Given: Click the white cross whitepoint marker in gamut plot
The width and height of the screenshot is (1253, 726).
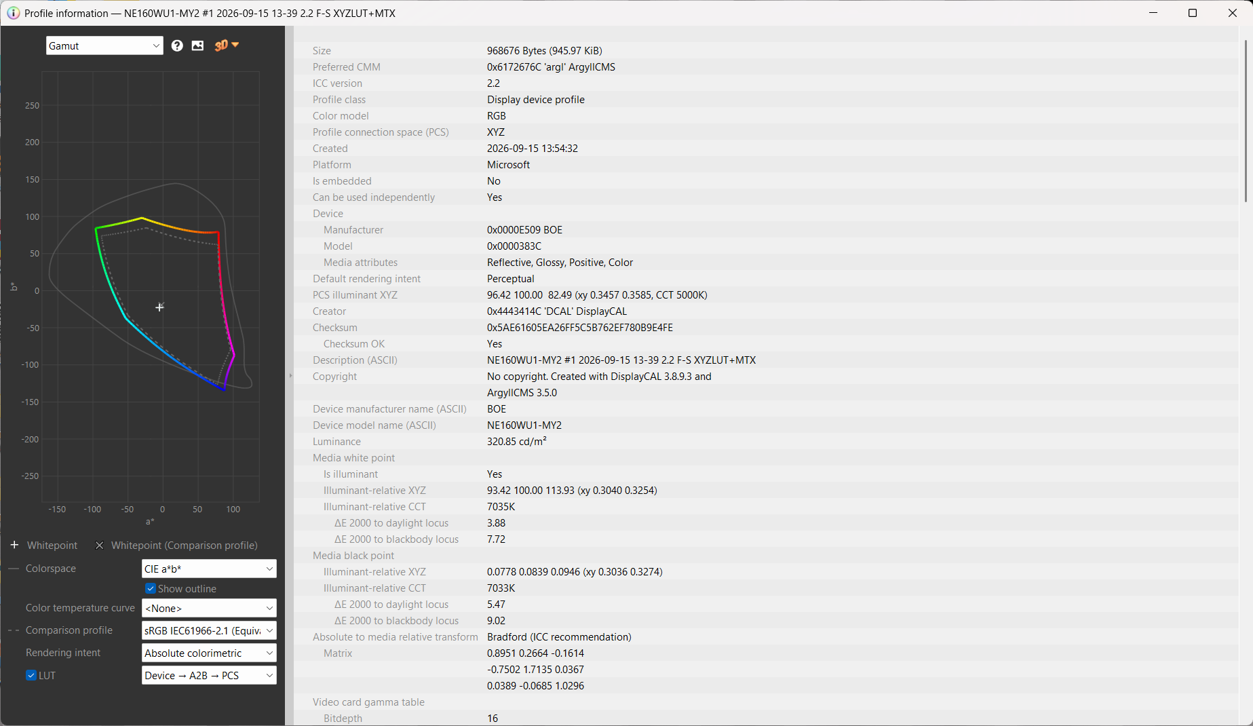Looking at the screenshot, I should (159, 307).
